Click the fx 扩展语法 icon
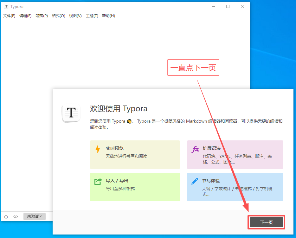The height and width of the screenshot is (238, 296). (x=195, y=149)
